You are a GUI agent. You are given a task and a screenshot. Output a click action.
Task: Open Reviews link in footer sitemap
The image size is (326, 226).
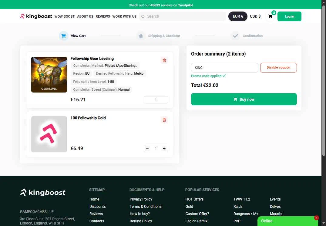(x=96, y=214)
